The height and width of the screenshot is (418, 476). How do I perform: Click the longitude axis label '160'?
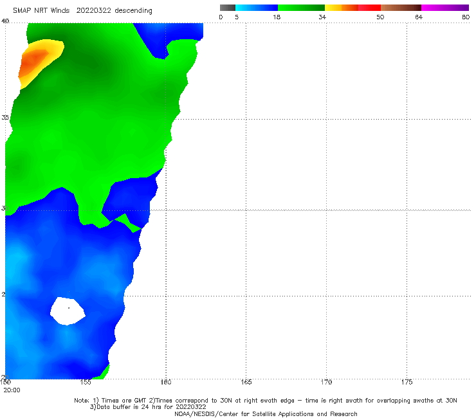166,382
